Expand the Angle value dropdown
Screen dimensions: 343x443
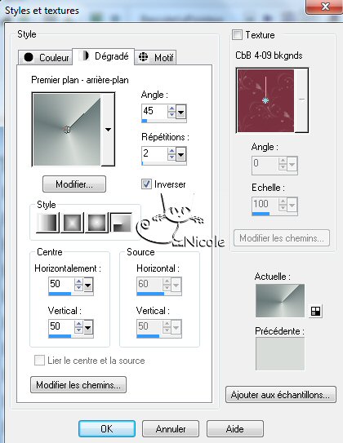tap(181, 113)
